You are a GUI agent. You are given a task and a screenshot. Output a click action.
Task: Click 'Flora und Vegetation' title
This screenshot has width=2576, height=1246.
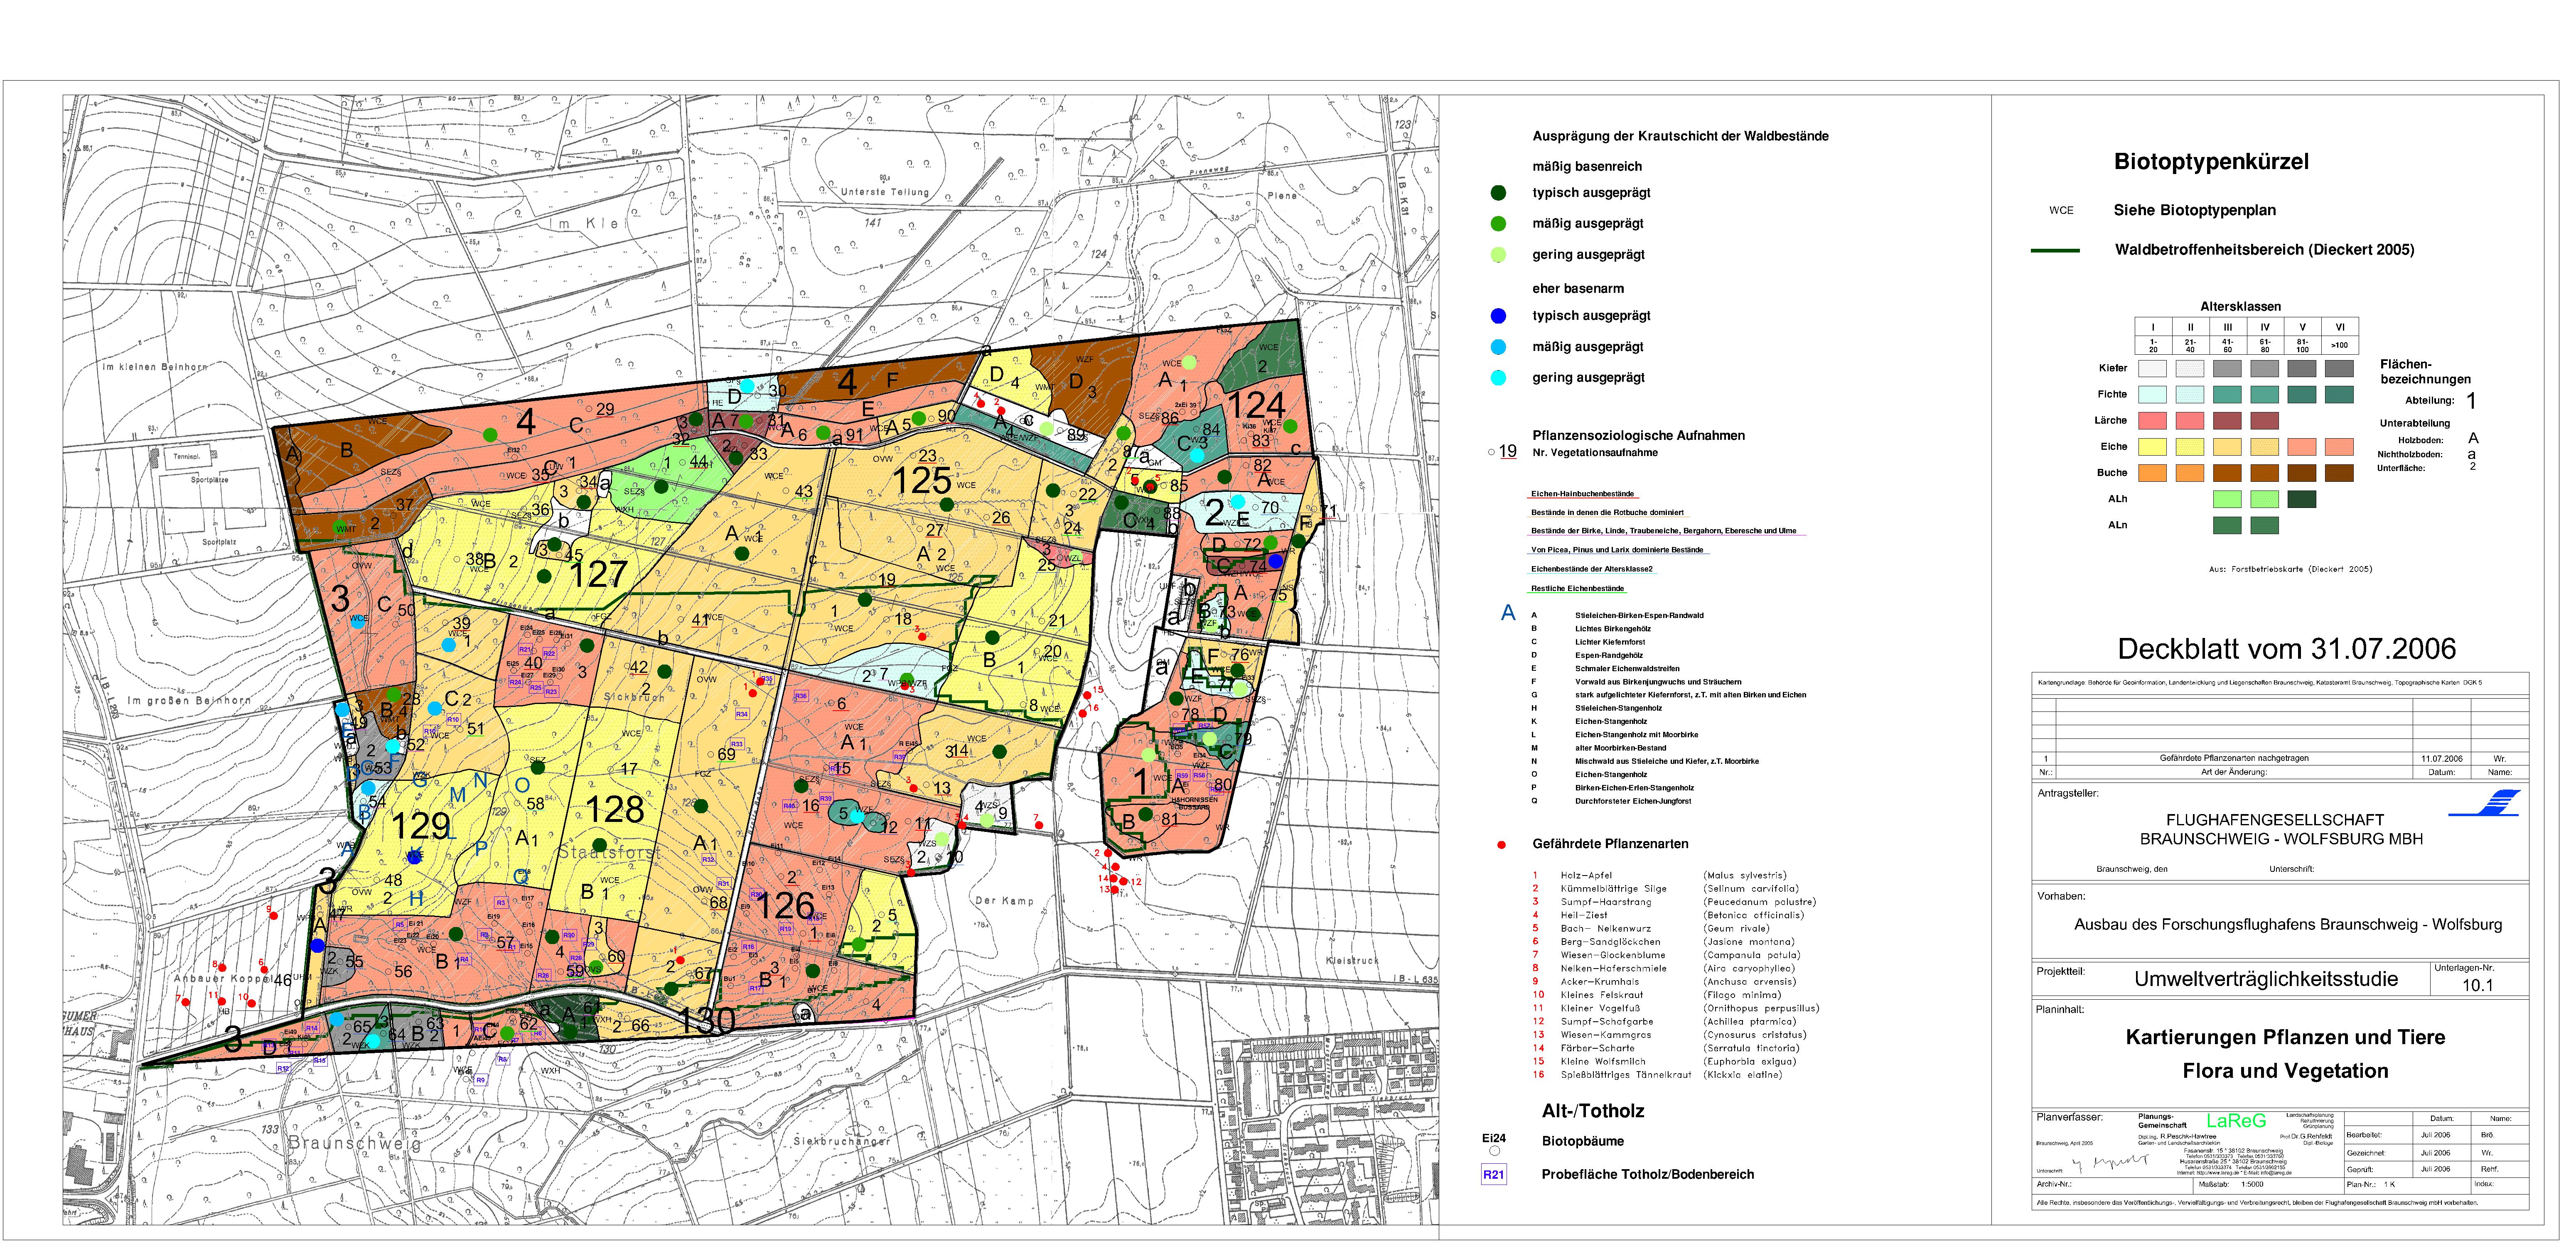click(2285, 1072)
